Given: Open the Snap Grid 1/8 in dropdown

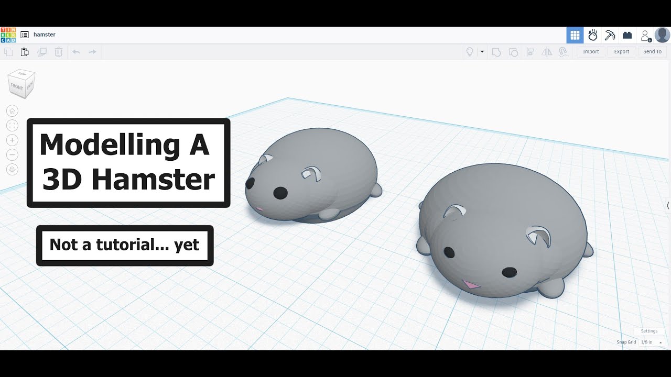Looking at the screenshot, I should coord(652,342).
